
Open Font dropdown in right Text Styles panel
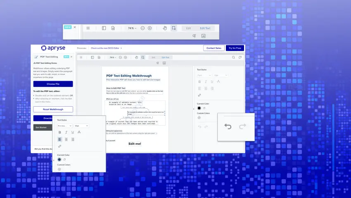pos(204,75)
